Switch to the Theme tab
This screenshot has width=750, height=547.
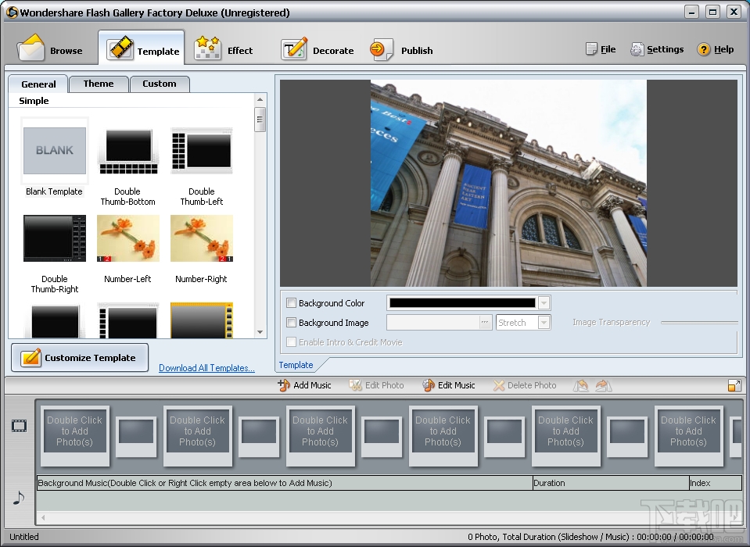point(99,84)
